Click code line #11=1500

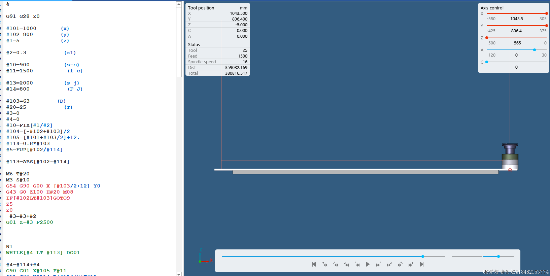coord(20,71)
